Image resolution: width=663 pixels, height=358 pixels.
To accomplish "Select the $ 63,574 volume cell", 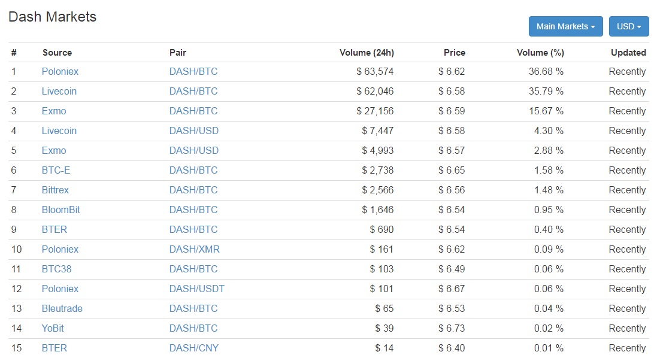I will (375, 71).
